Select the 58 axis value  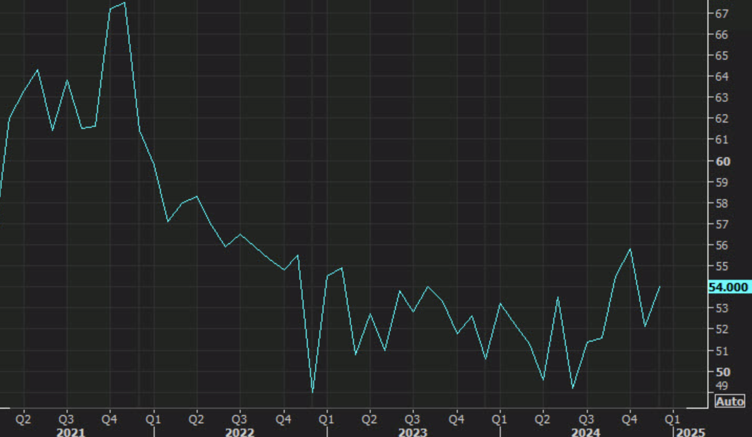click(x=722, y=203)
